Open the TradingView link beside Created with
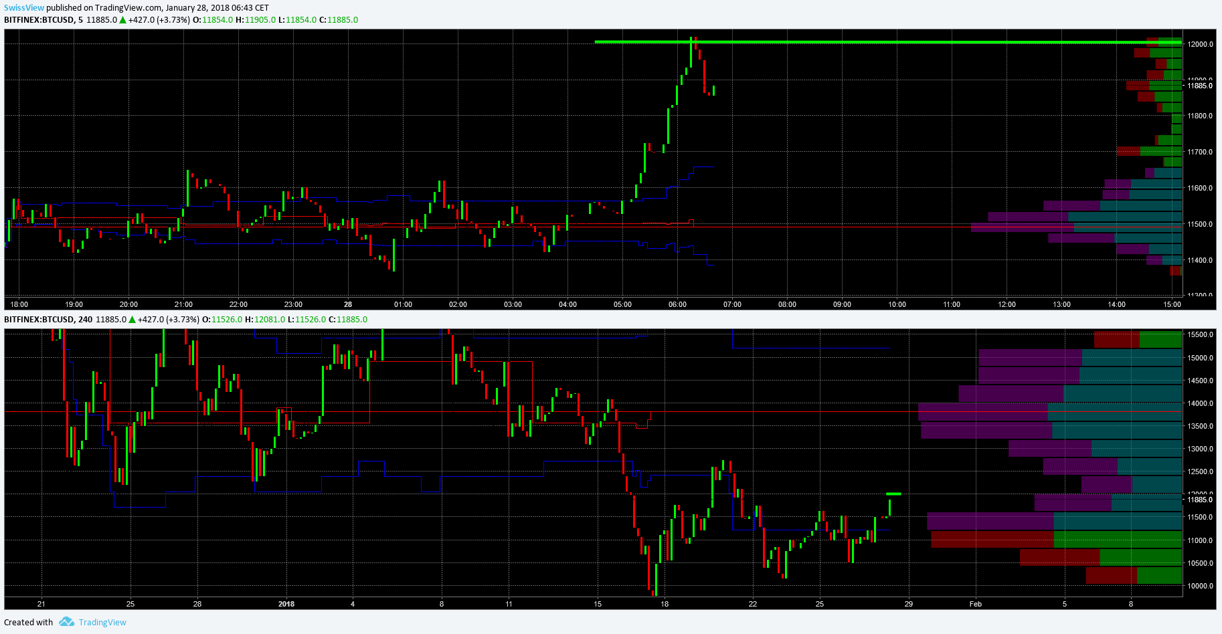Viewport: 1222px width, 634px height. tap(102, 623)
